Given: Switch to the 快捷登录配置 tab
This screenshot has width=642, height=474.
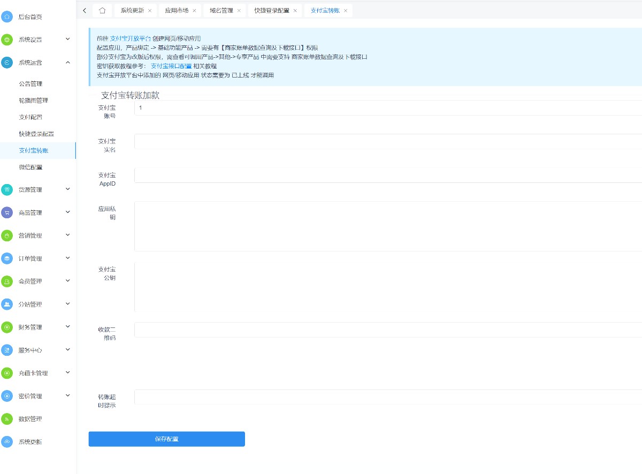Looking at the screenshot, I should click(x=272, y=11).
